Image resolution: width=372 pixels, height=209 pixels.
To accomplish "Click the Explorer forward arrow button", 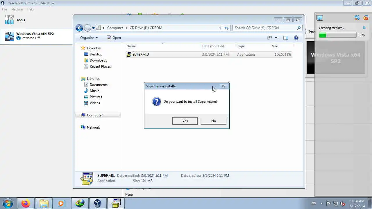I will pyautogui.click(x=87, y=28).
